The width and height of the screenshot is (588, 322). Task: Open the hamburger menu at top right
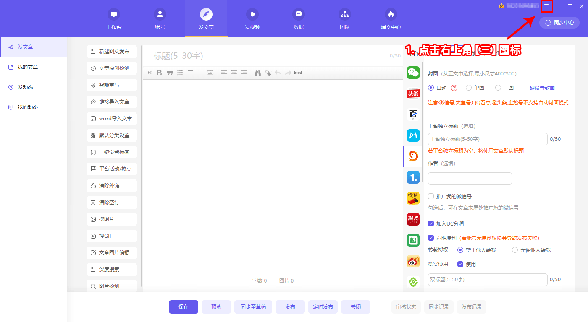(546, 6)
